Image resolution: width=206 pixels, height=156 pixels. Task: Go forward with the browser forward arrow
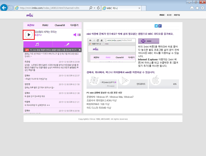11,8
